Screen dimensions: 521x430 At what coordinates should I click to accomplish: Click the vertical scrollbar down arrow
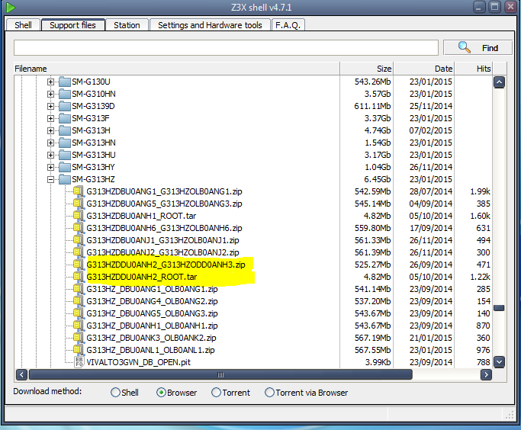click(x=499, y=362)
